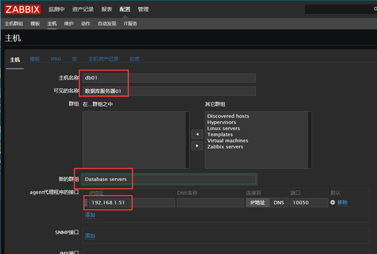Select Linux servers in other groups
Screen dimensions: 377x254
[x=223, y=128]
